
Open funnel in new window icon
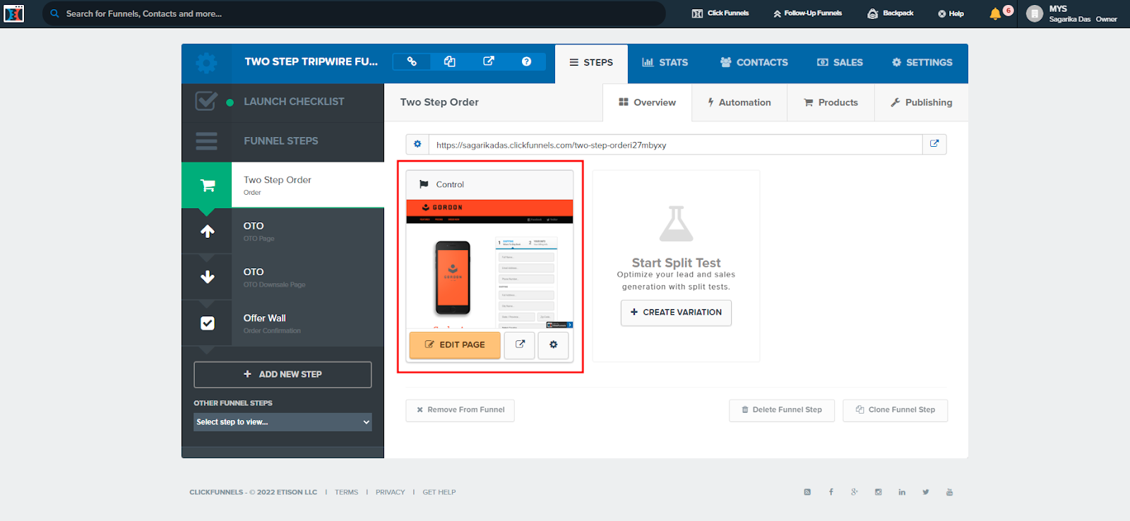488,61
